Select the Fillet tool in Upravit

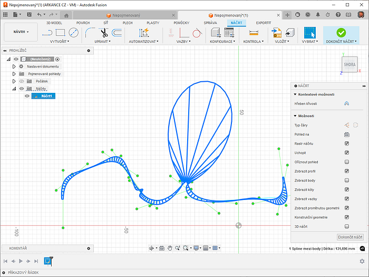click(91, 32)
